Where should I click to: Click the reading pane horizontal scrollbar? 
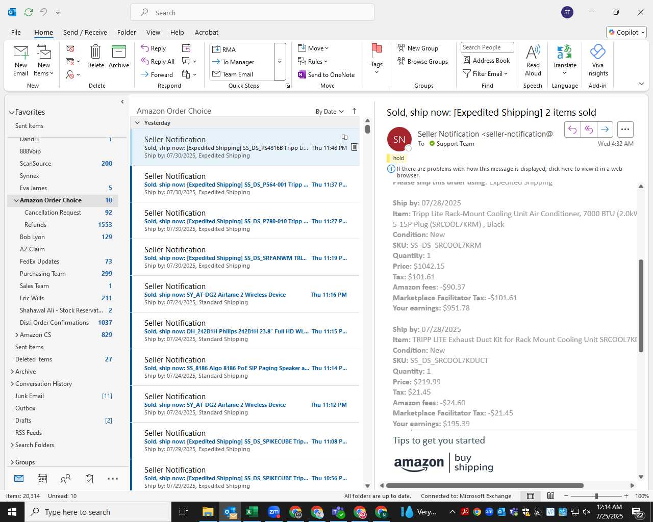[x=484, y=485]
